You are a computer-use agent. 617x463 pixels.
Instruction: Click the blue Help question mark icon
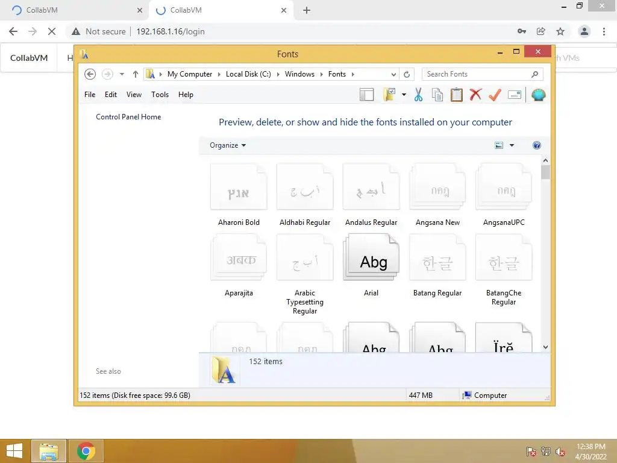click(537, 145)
